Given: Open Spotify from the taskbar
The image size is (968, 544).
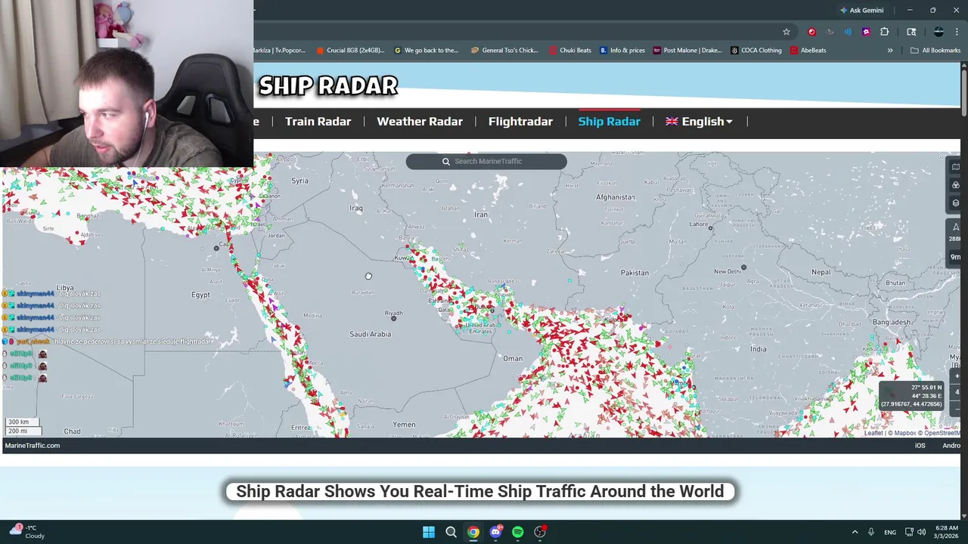Looking at the screenshot, I should click(x=518, y=532).
